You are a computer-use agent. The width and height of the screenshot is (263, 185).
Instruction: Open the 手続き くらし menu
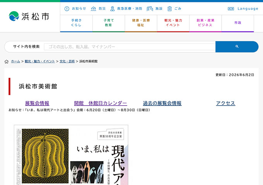tap(76, 23)
